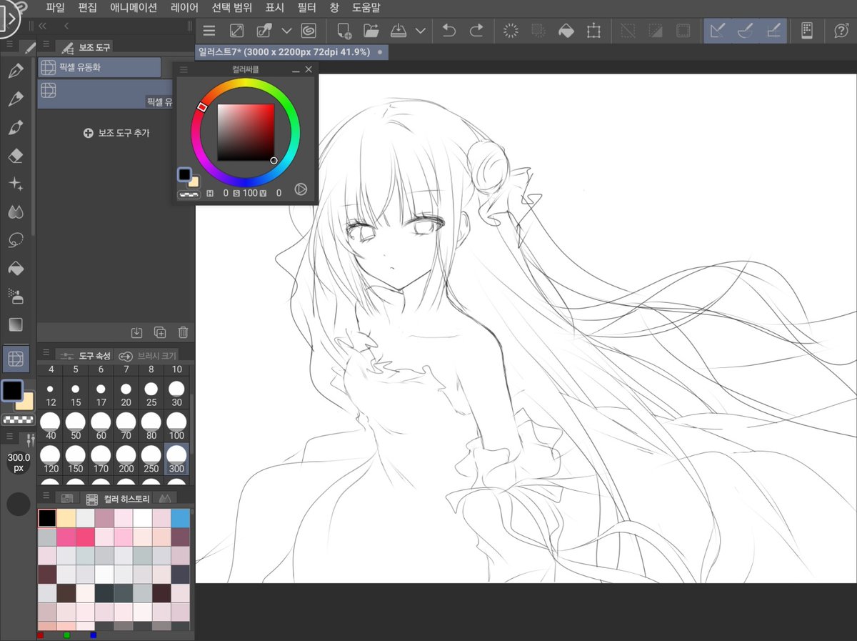Switch to the 도구 속성 tab

[x=85, y=356]
